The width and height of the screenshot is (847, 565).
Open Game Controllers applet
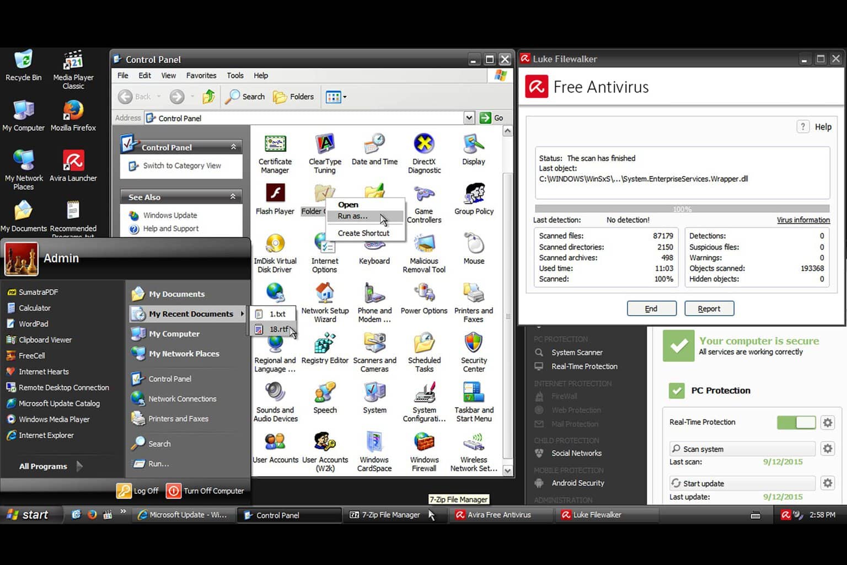(424, 203)
